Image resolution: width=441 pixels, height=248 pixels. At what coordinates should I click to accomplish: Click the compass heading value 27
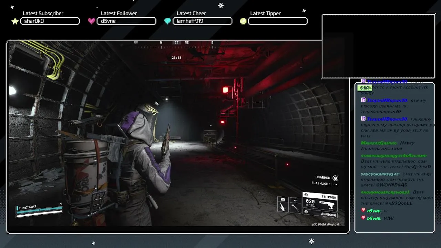176,43
